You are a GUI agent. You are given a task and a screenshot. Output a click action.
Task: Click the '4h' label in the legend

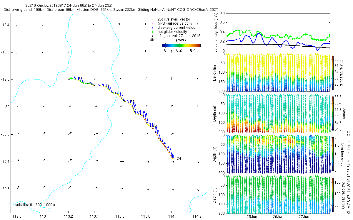point(152,40)
